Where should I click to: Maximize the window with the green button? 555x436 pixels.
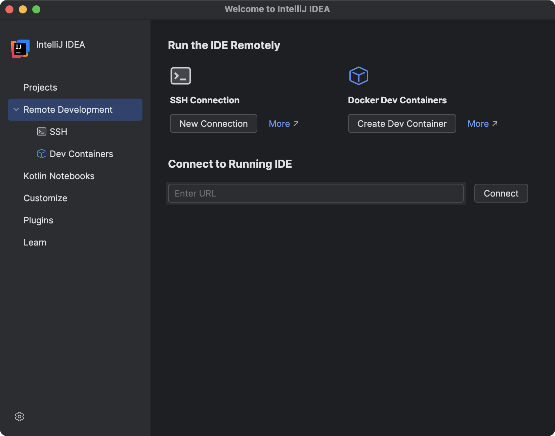tap(36, 9)
